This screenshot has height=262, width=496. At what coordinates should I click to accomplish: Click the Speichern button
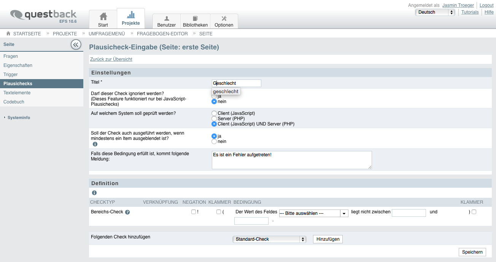click(x=472, y=252)
